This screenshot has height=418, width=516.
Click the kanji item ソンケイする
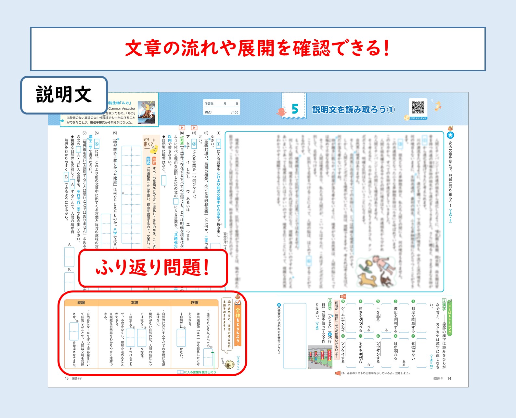pyautogui.click(x=343, y=352)
